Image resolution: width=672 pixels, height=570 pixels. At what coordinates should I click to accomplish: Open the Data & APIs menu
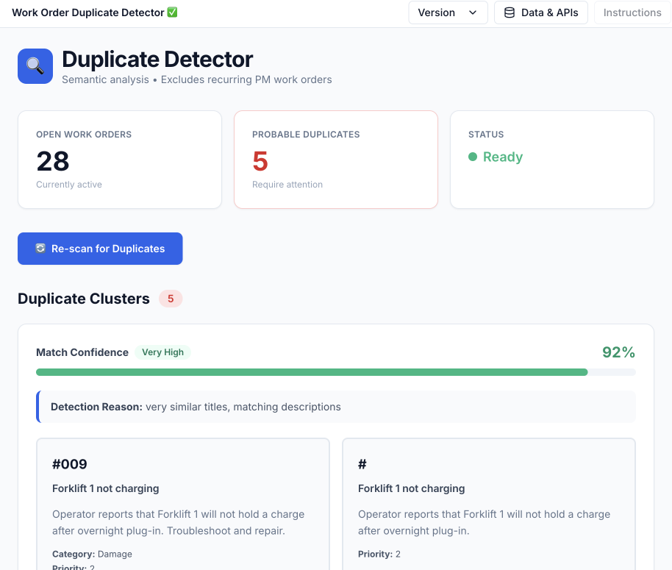click(541, 13)
